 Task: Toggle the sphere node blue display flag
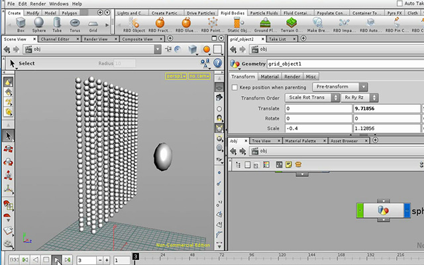coord(407,211)
